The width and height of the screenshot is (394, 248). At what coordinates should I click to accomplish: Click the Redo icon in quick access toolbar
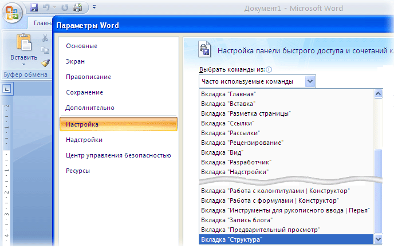coord(65,7)
